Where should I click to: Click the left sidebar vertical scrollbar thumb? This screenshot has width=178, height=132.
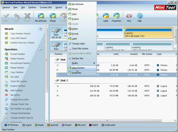46,60
